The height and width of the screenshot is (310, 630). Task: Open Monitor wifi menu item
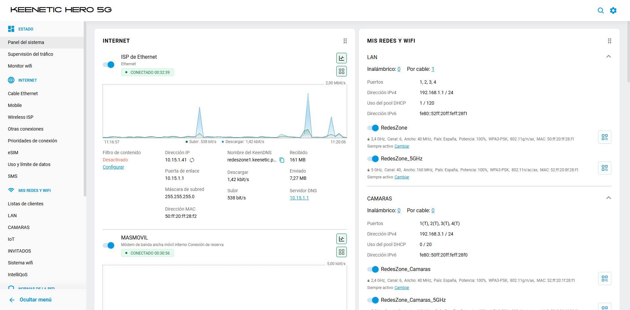[20, 66]
